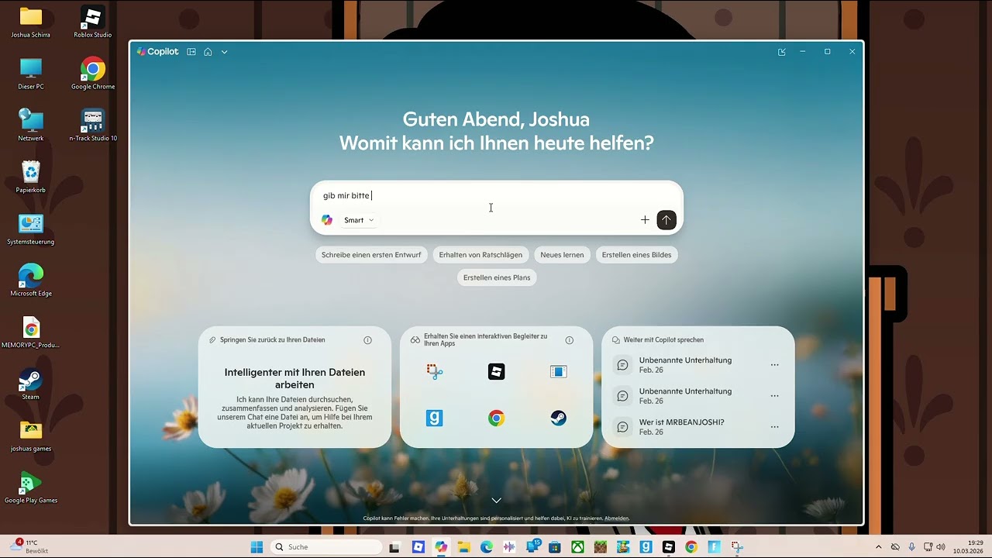Open Copilot from the taskbar
Screen dimensions: 992x558
coord(441,547)
